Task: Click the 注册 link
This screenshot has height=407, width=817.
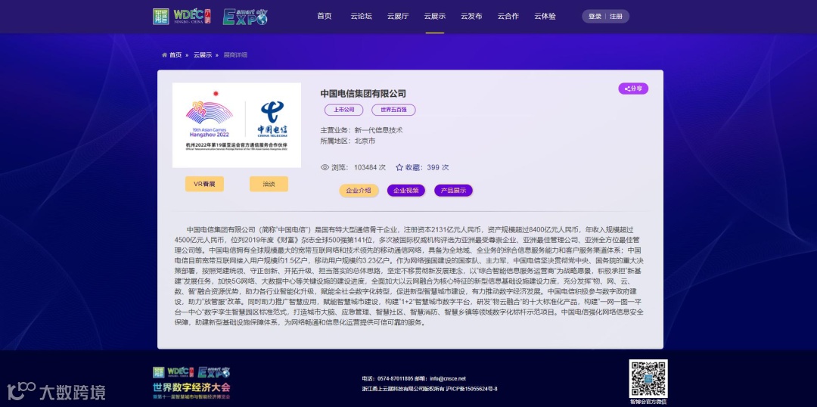Action: 616,17
